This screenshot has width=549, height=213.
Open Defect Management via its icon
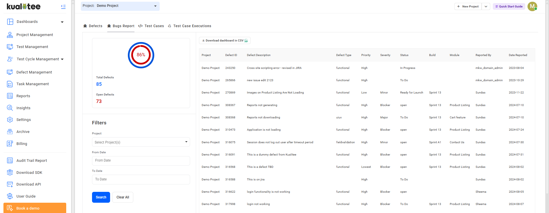(x=10, y=72)
